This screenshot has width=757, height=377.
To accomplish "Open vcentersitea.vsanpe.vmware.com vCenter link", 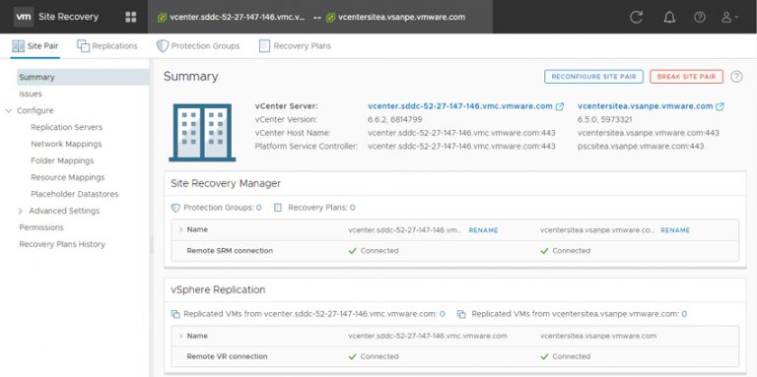I will point(646,106).
